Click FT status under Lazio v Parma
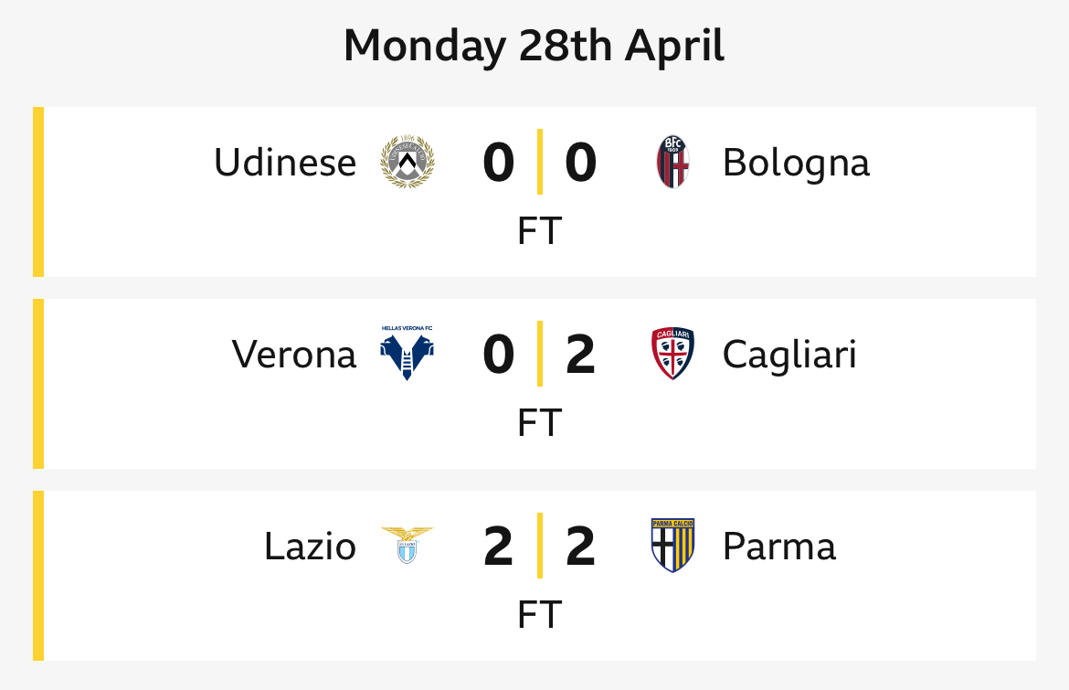 539,614
